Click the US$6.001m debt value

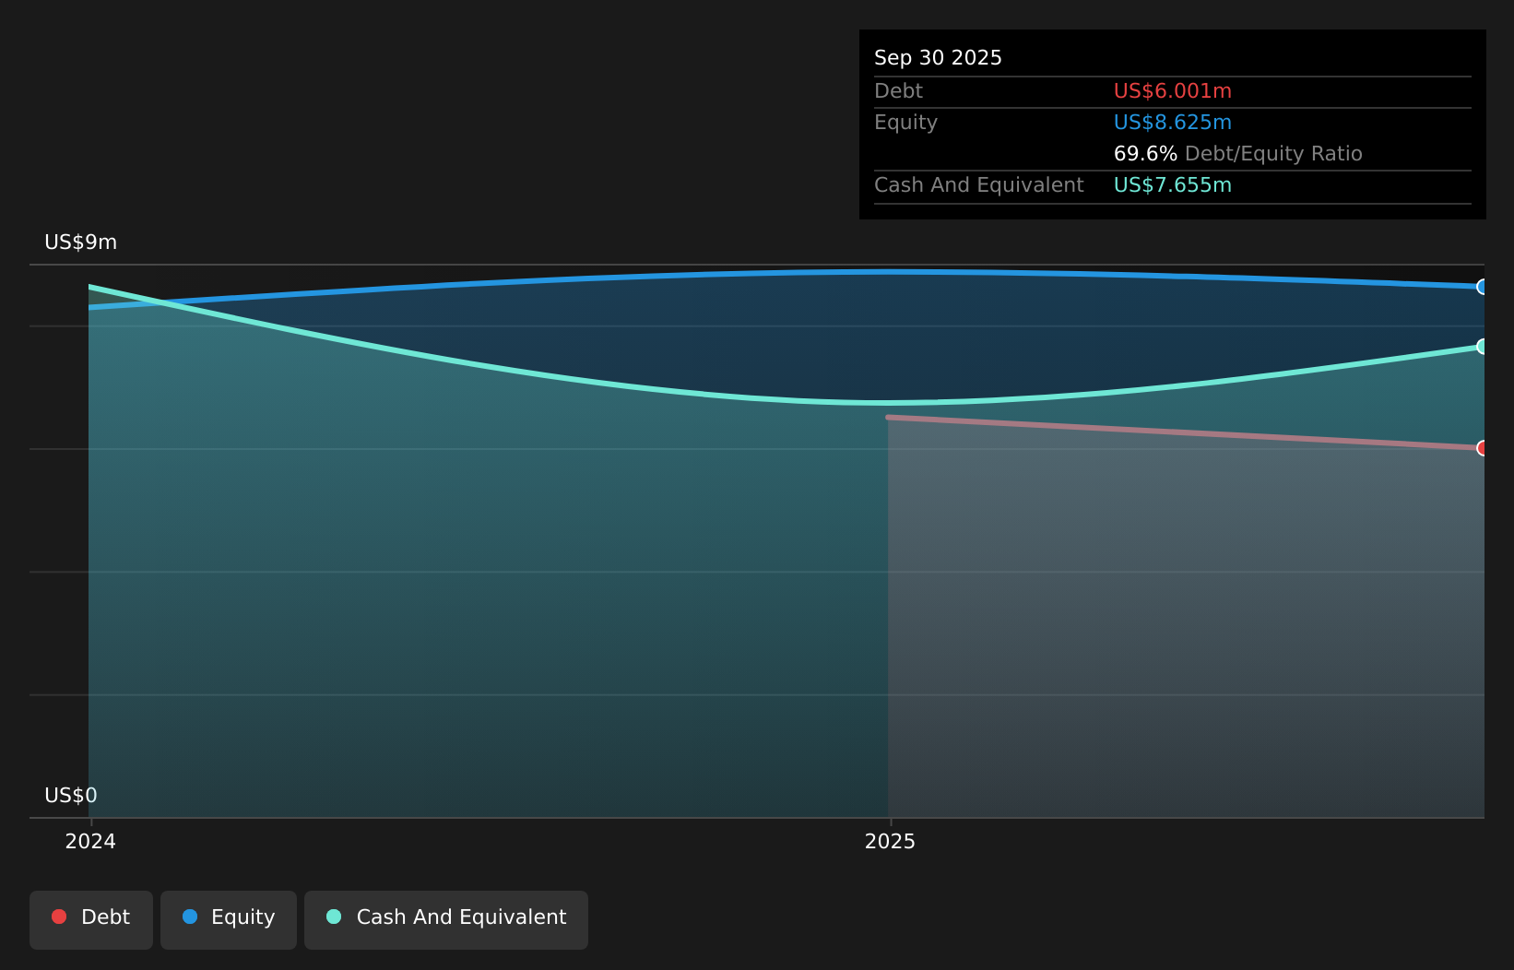click(1173, 91)
